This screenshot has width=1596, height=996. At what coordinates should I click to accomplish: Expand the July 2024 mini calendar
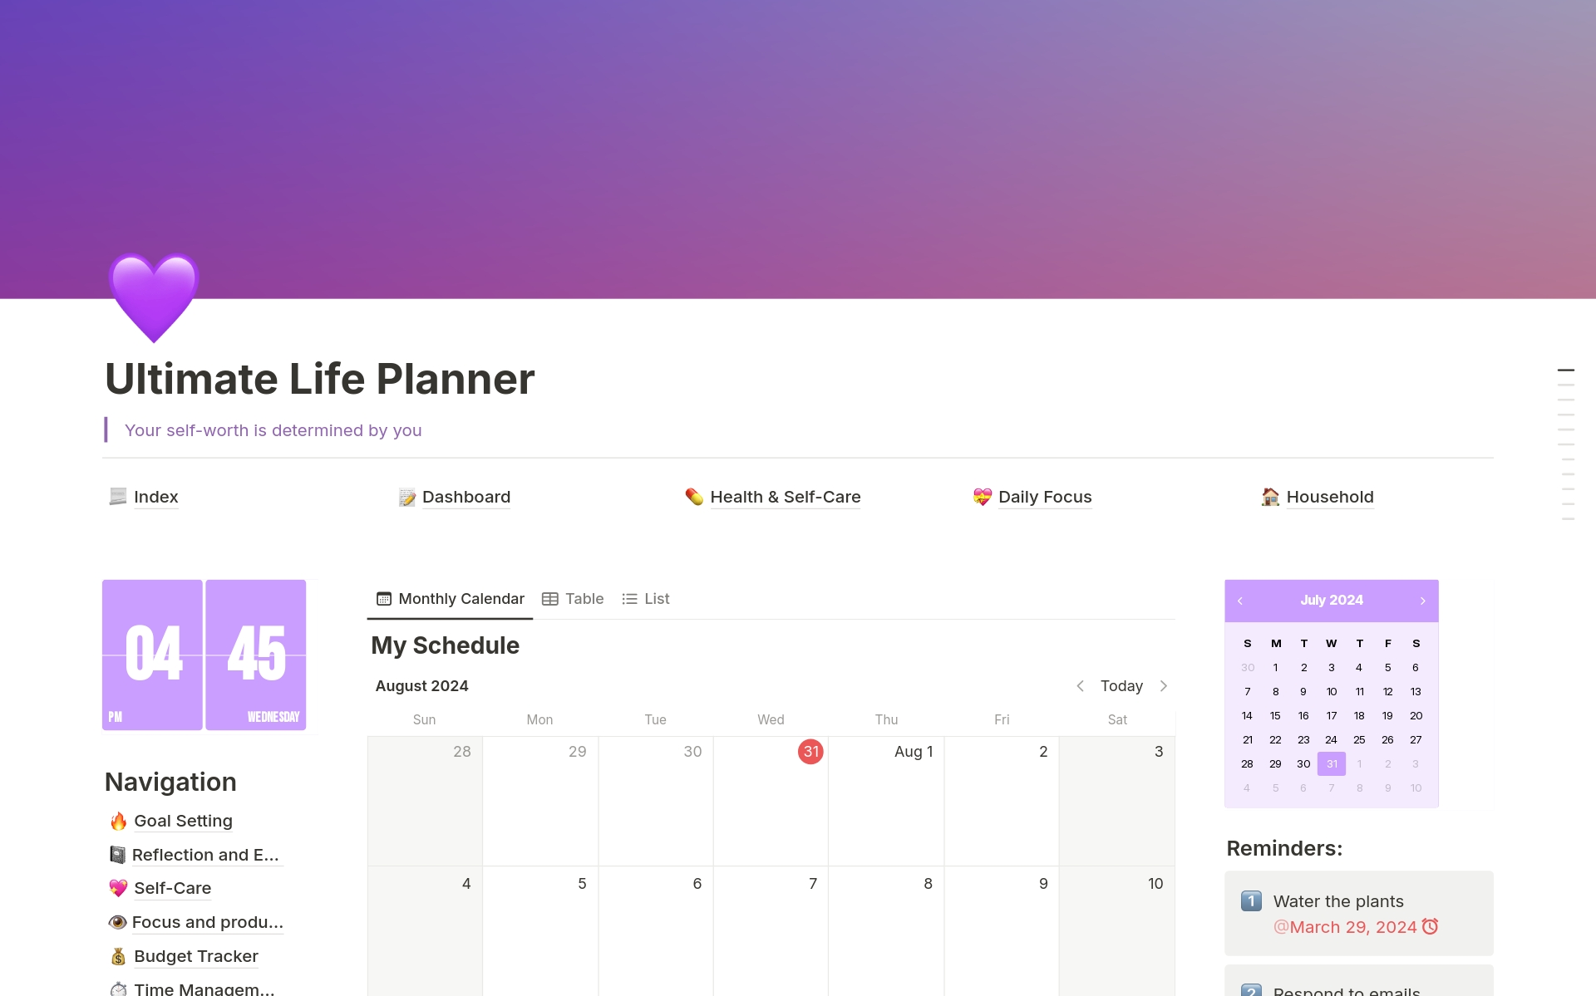pos(1330,600)
